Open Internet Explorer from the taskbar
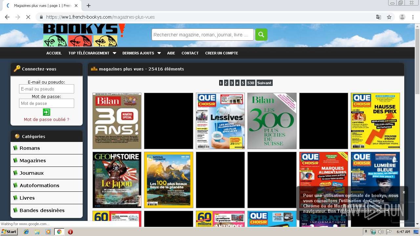Image resolution: width=420 pixels, height=236 pixels. pyautogui.click(x=27, y=232)
